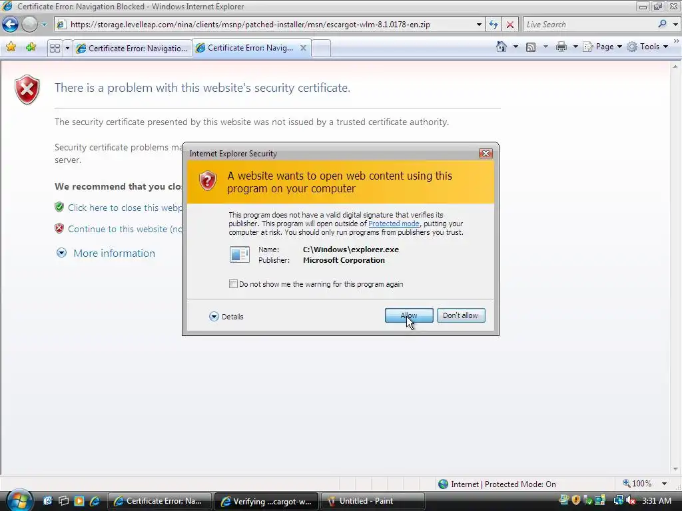Open the Tools menu

tap(647, 47)
